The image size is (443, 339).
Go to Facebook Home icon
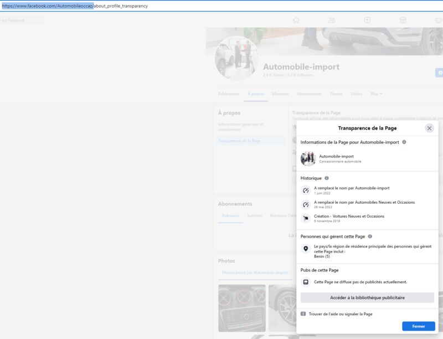pos(296,20)
